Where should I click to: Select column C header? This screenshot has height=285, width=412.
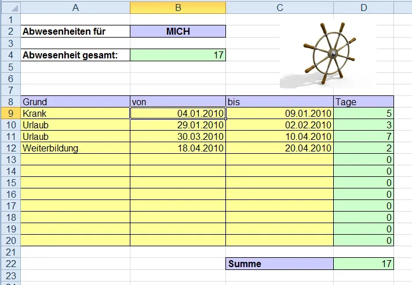tap(279, 8)
